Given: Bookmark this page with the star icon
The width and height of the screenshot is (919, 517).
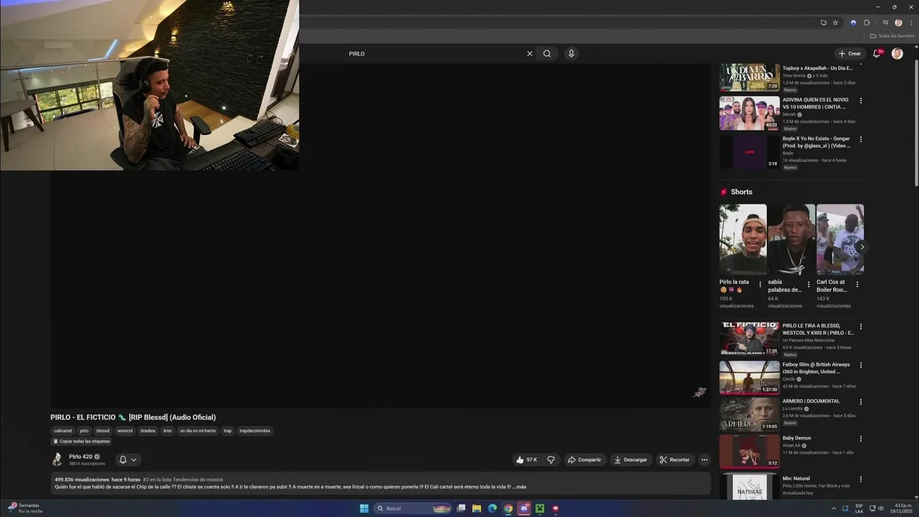Looking at the screenshot, I should (835, 22).
